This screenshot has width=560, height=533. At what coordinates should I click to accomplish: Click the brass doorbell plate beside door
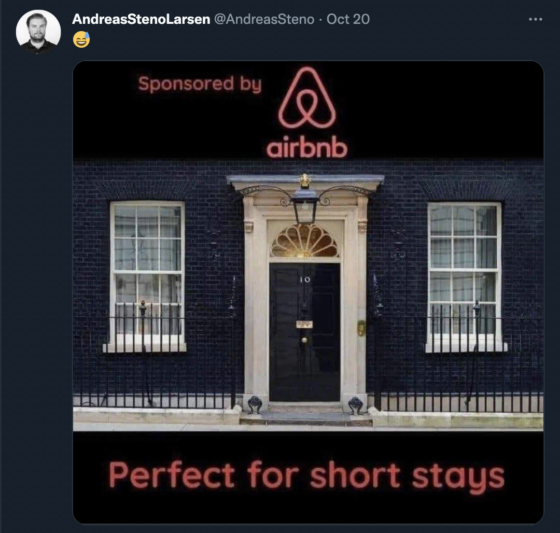pos(361,328)
